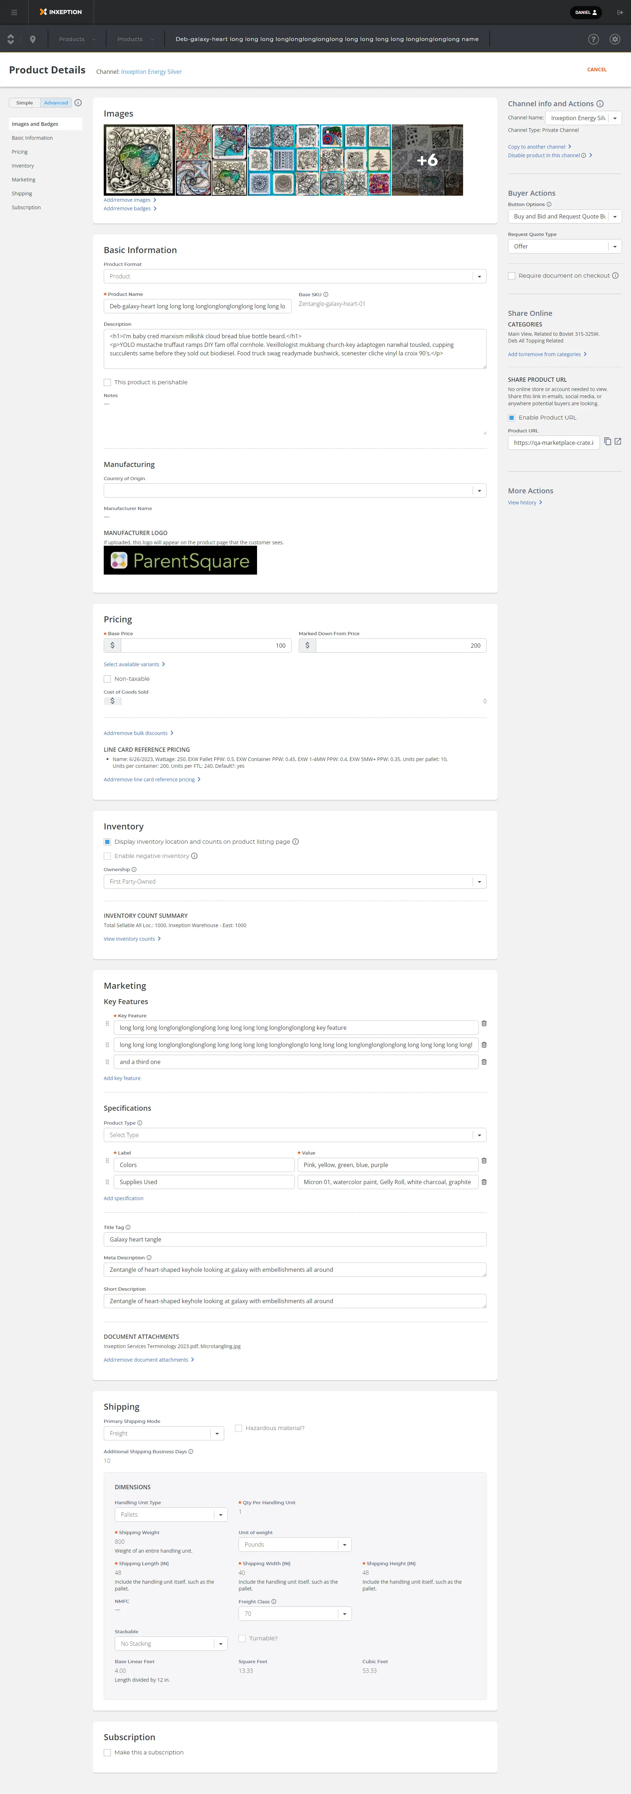Uncheck Display inventory location and counts
The height and width of the screenshot is (1794, 631).
(x=107, y=842)
